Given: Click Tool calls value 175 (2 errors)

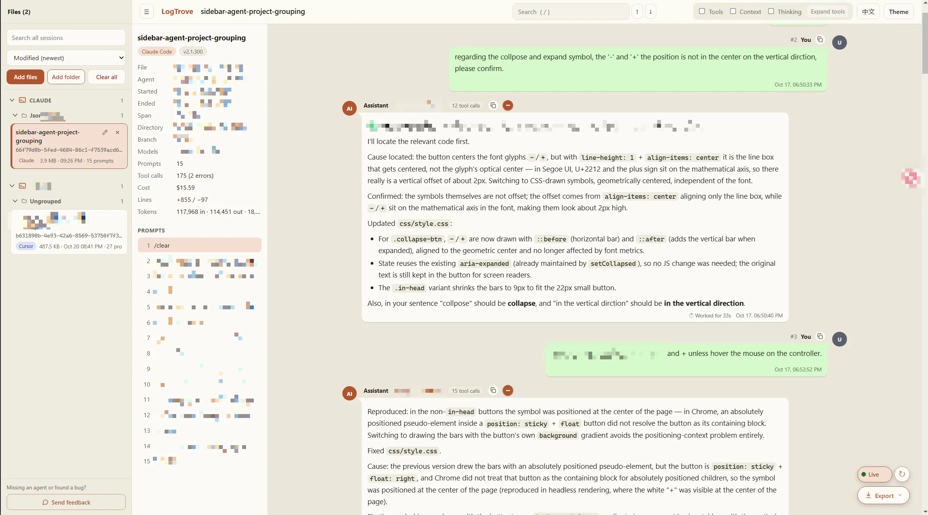Looking at the screenshot, I should pyautogui.click(x=195, y=176).
